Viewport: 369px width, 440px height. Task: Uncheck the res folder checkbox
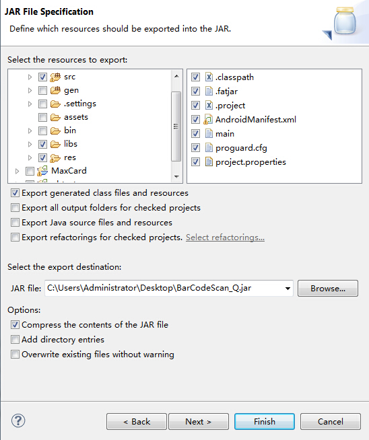coord(42,157)
